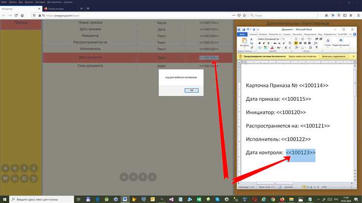Viewport: 362px width, 203px height.
Task: Click the Скан документа row label
Action: (90, 66)
